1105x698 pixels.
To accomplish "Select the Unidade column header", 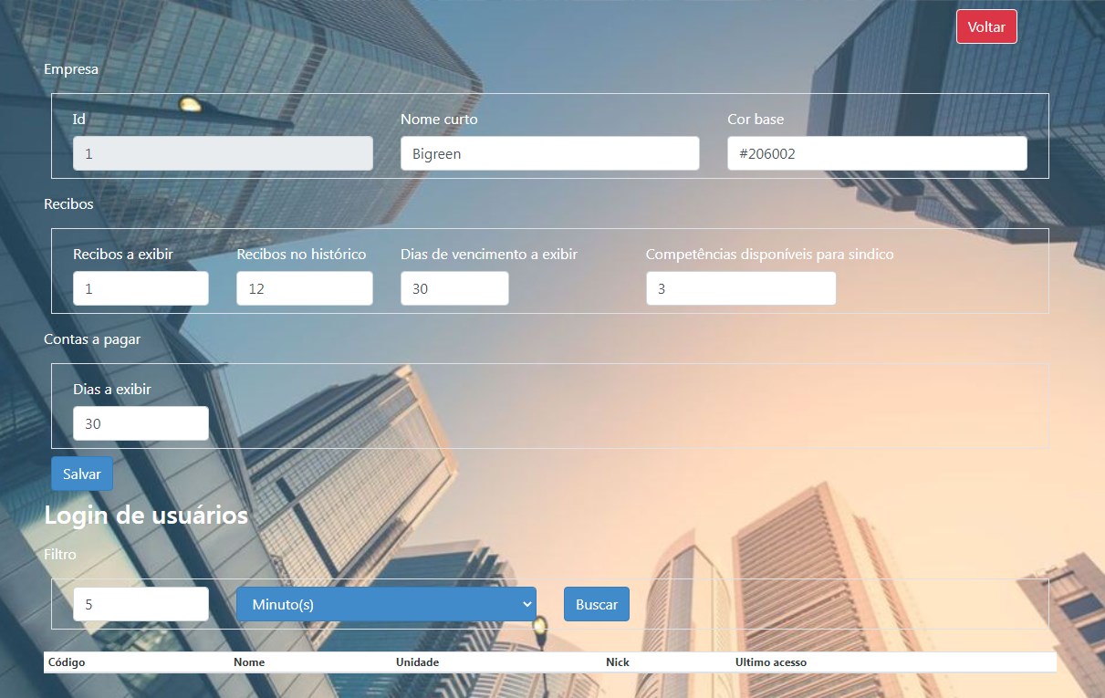I will pyautogui.click(x=417, y=662).
